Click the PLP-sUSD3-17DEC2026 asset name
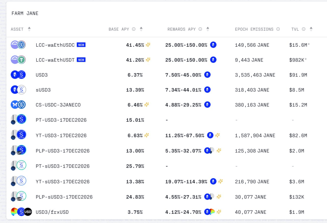 tap(64, 197)
